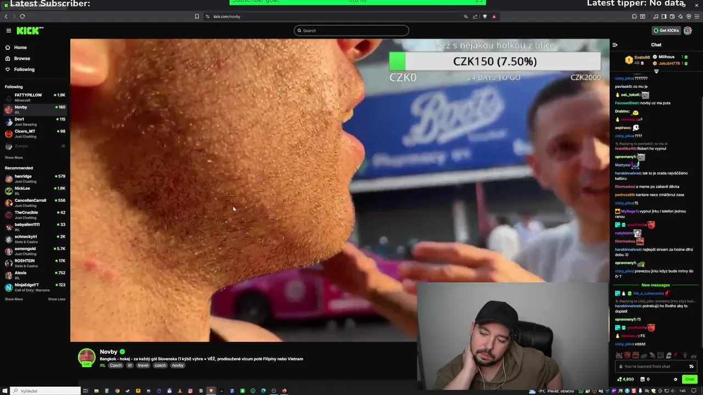The image size is (703, 395).
Task: Open the user profile avatar menu
Action: click(688, 31)
